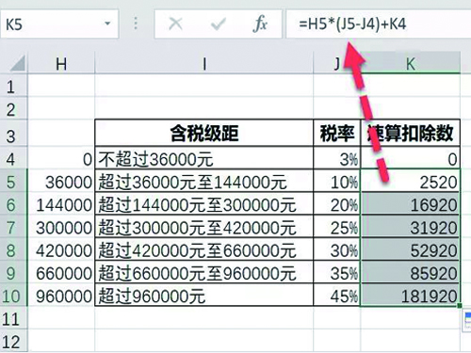Click the Name Box showing K5
This screenshot has width=471, height=353.
pyautogui.click(x=59, y=24)
